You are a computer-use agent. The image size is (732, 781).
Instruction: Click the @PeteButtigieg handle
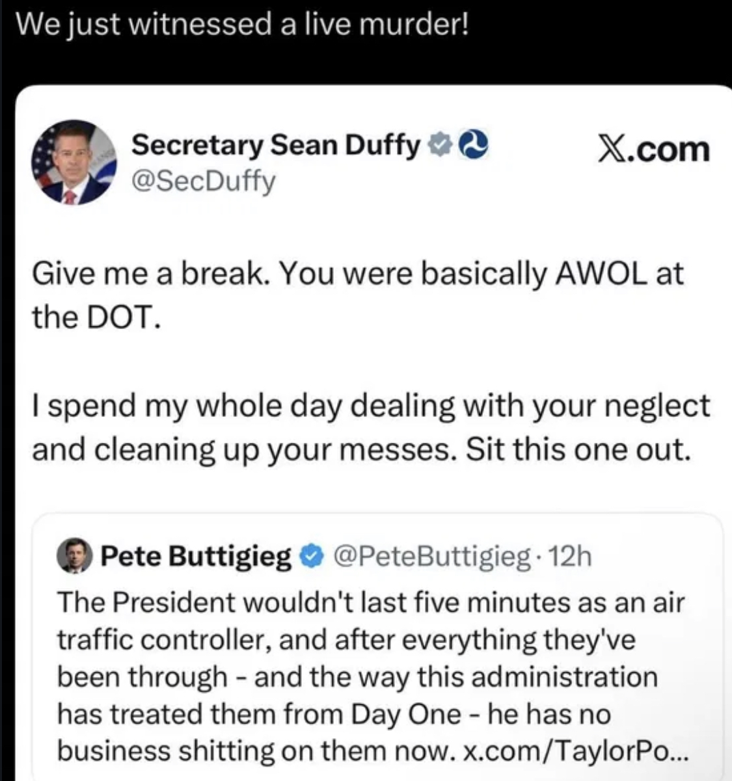click(431, 557)
